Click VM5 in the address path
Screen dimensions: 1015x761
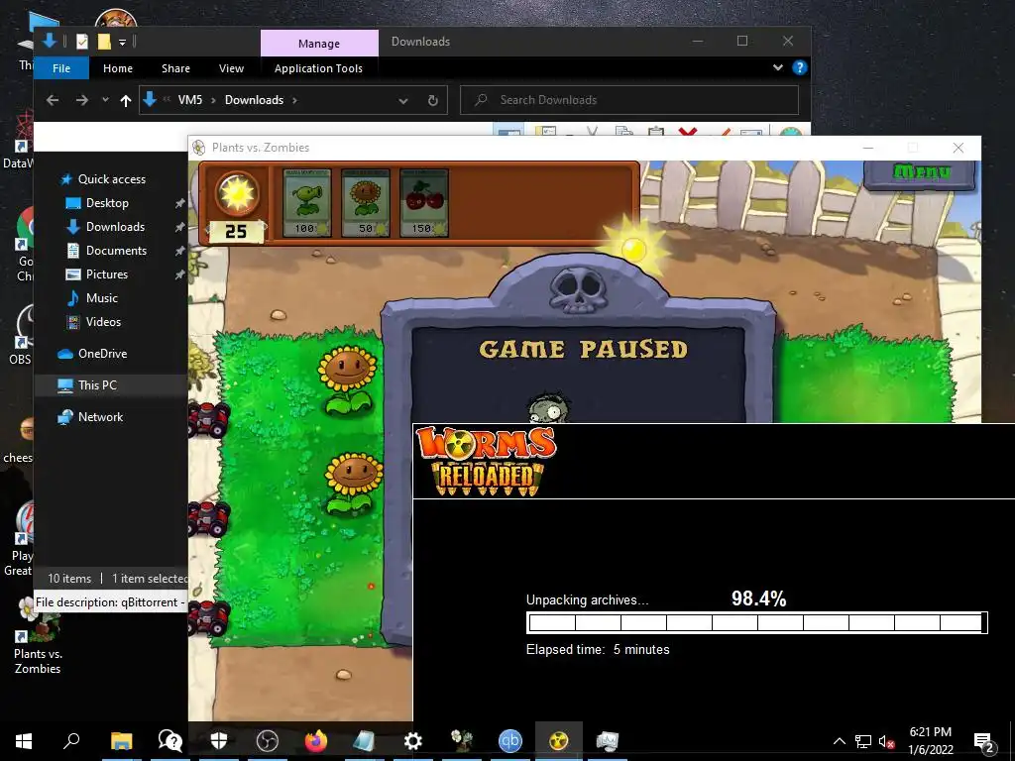click(x=190, y=100)
